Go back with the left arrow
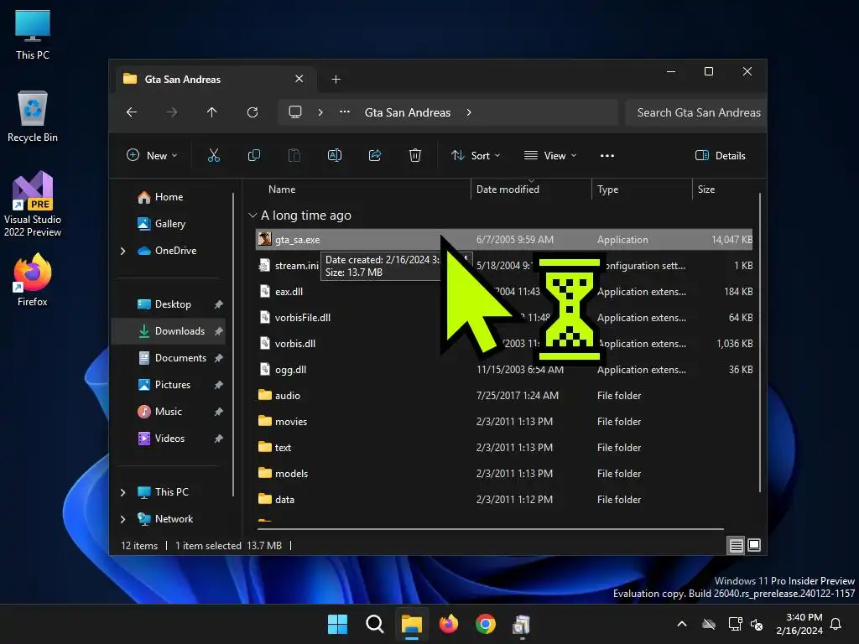The width and height of the screenshot is (859, 644). coord(132,112)
